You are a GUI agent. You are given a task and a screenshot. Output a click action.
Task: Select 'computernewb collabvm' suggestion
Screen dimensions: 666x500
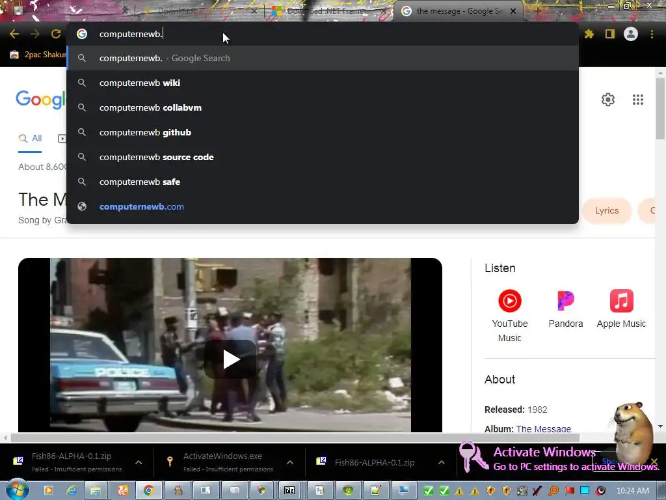pos(323,107)
